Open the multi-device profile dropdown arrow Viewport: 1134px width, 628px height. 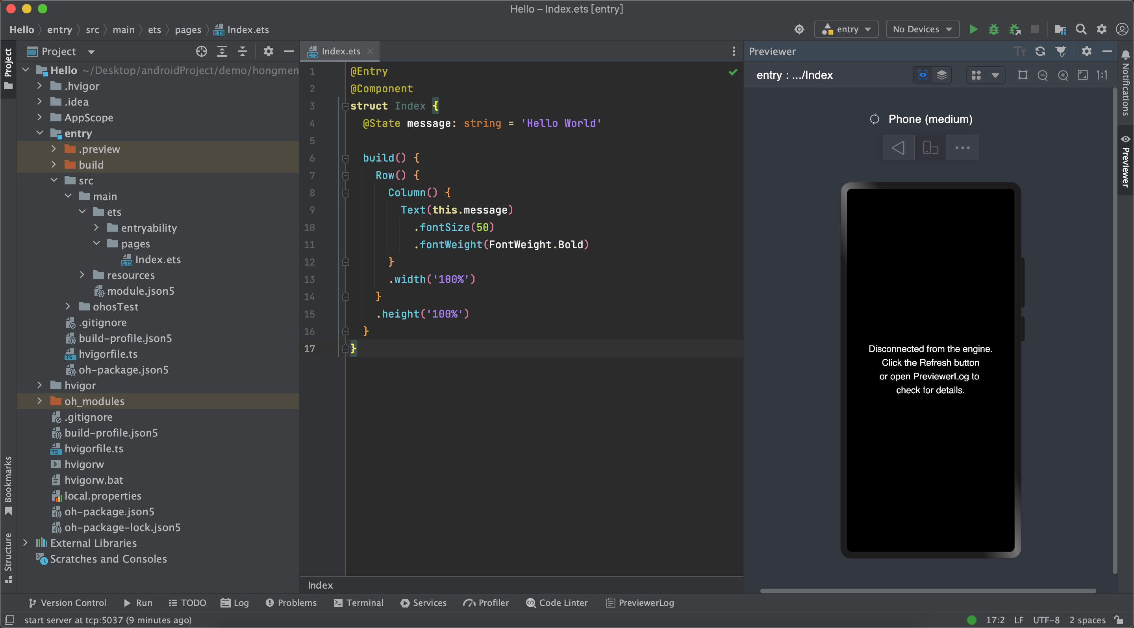pos(995,75)
